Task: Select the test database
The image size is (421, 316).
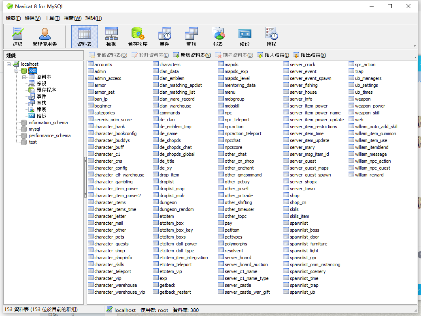Action: pos(33,142)
